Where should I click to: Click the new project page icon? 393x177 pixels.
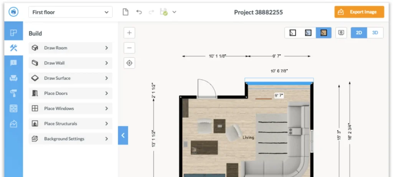125,12
